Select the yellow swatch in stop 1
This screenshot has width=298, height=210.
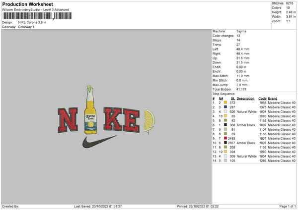click(x=225, y=103)
